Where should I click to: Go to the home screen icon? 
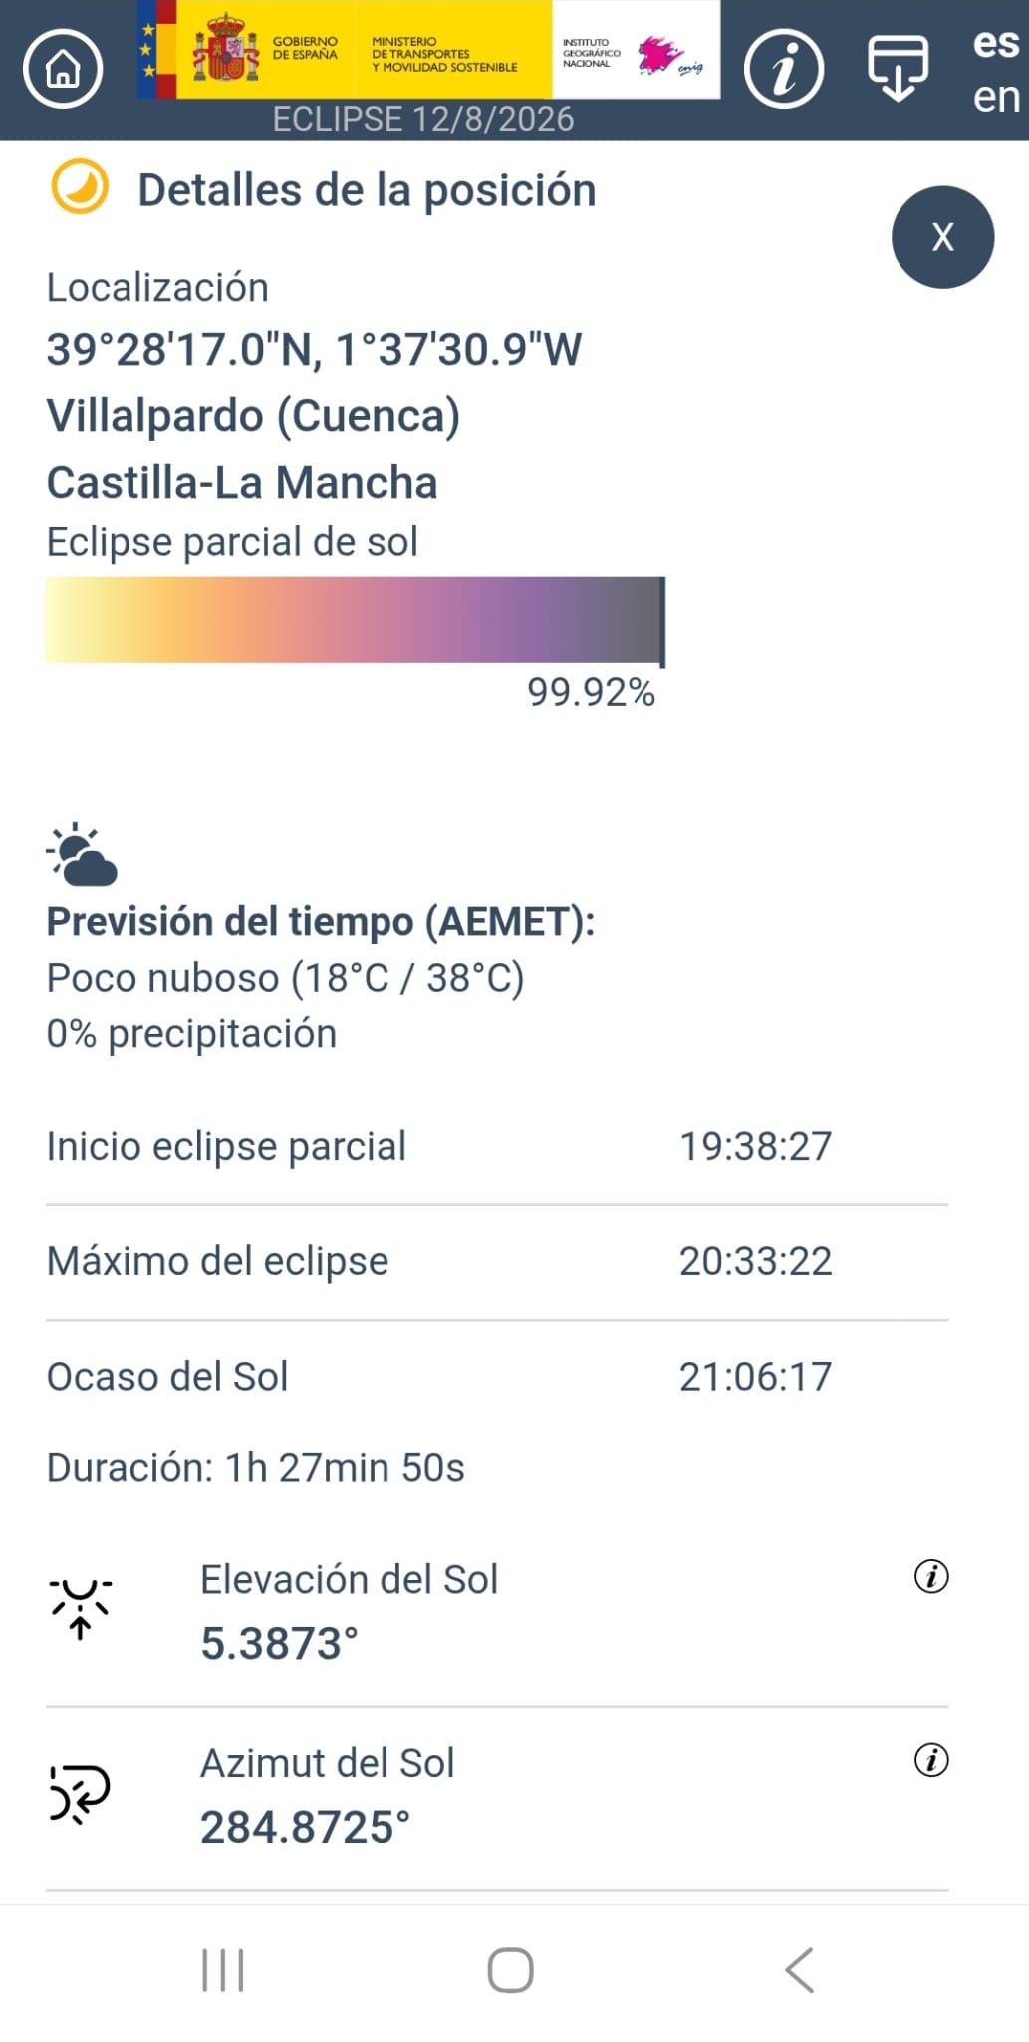pos(63,69)
